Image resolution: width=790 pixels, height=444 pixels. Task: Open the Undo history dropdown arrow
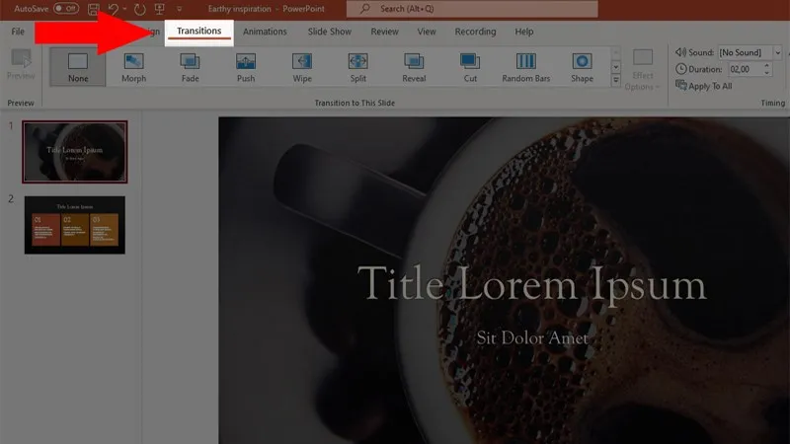124,8
